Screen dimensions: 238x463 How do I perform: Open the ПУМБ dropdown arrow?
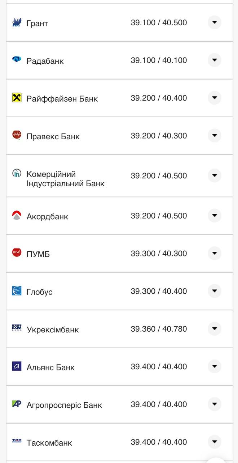215,253
